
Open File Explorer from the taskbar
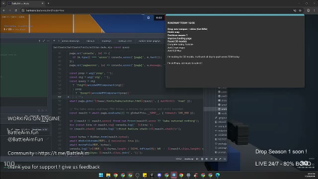point(108,175)
